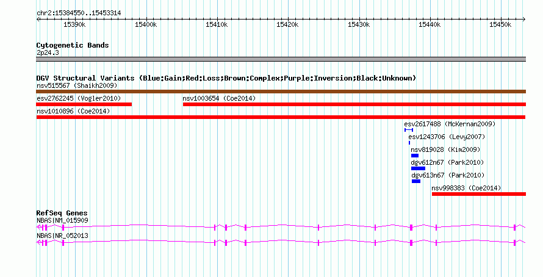Click the RefSeq Genes track title

point(62,214)
